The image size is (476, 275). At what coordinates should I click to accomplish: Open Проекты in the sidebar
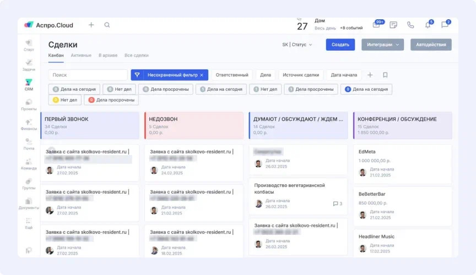[x=29, y=105]
